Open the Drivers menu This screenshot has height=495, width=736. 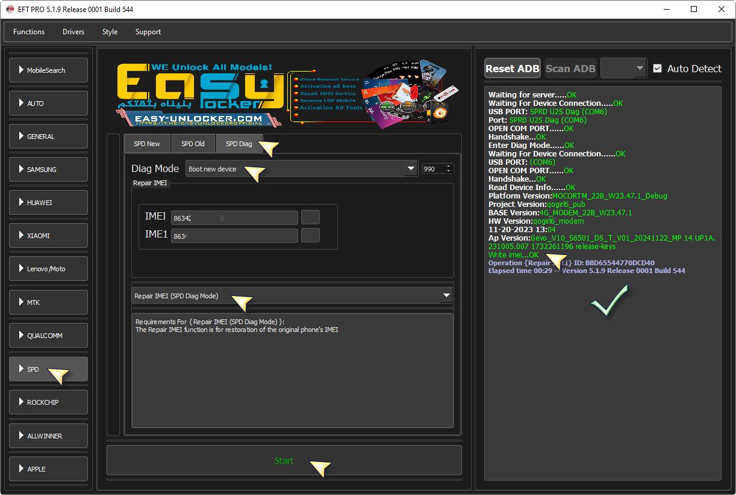[x=73, y=32]
